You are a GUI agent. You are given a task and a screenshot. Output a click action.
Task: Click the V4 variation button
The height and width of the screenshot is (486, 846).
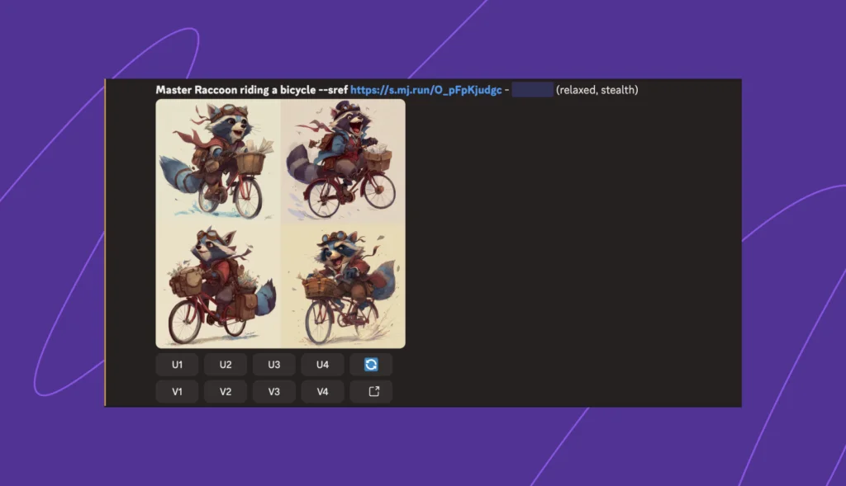pos(322,392)
